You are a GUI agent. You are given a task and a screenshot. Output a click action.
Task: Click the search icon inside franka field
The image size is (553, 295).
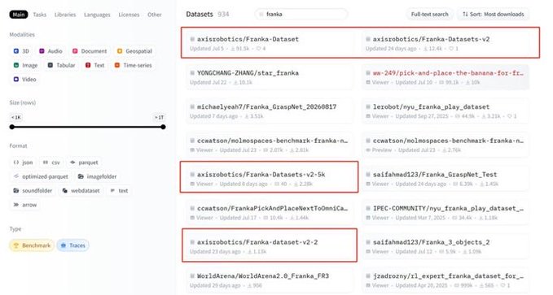click(261, 14)
